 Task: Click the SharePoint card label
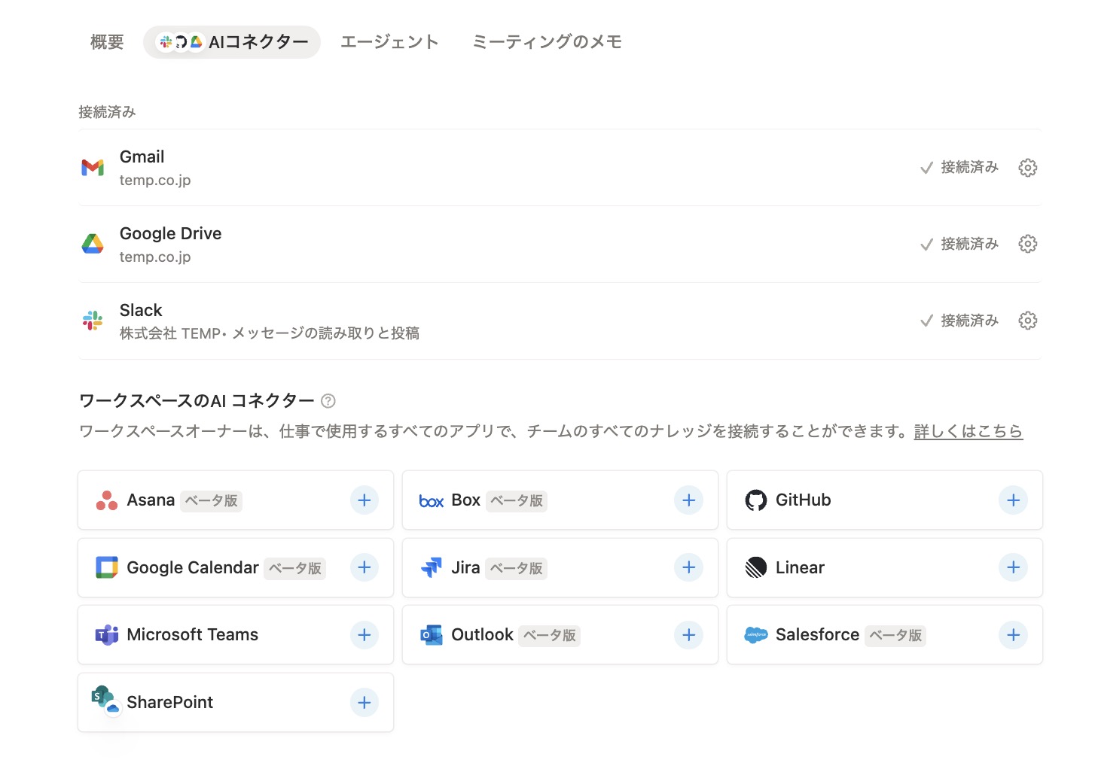[170, 703]
